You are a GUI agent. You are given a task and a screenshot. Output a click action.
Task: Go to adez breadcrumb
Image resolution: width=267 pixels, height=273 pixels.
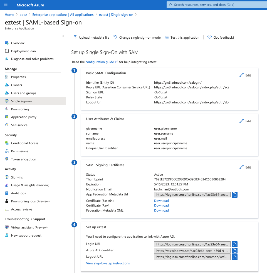(23, 15)
